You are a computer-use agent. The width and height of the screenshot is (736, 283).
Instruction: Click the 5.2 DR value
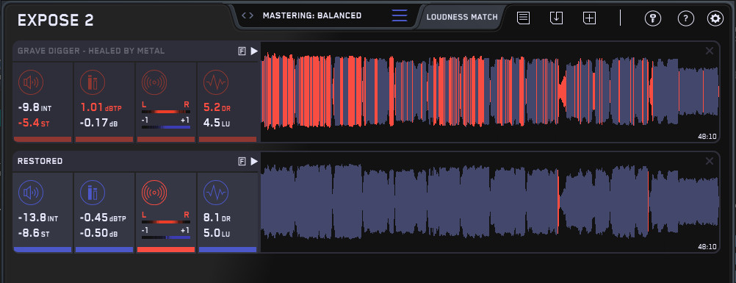[x=217, y=107]
